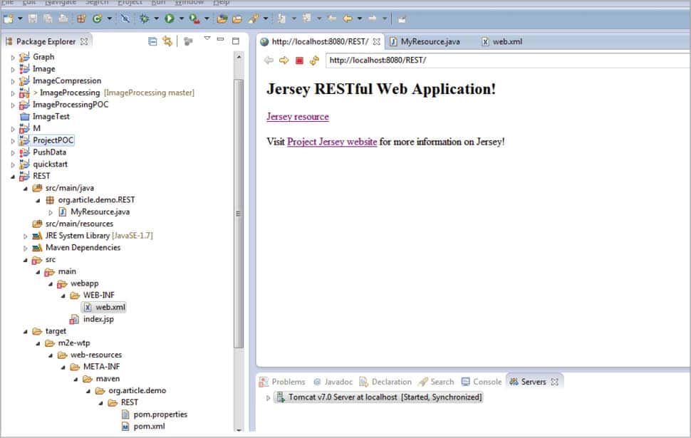The height and width of the screenshot is (438, 691).
Task: Click the Debug bug icon in toolbar
Action: point(145,19)
